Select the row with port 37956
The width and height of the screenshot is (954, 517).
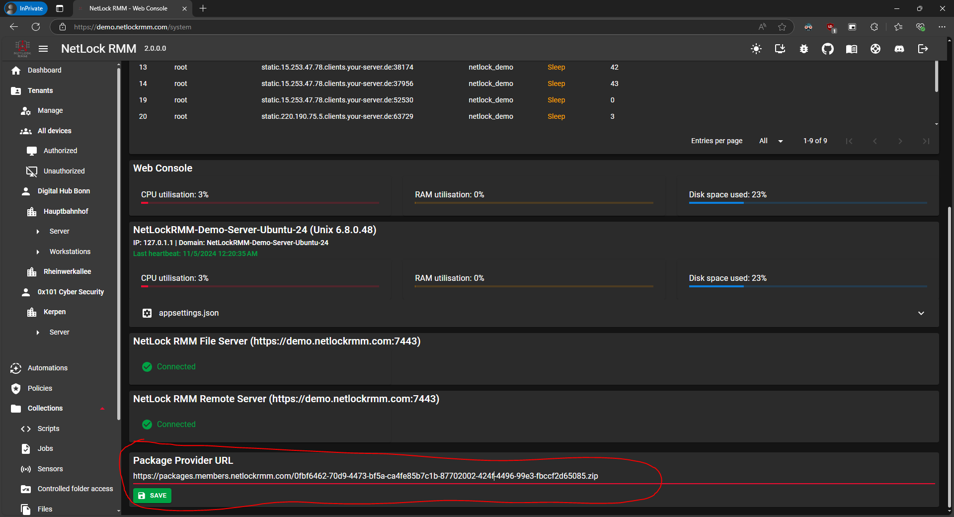(532, 84)
